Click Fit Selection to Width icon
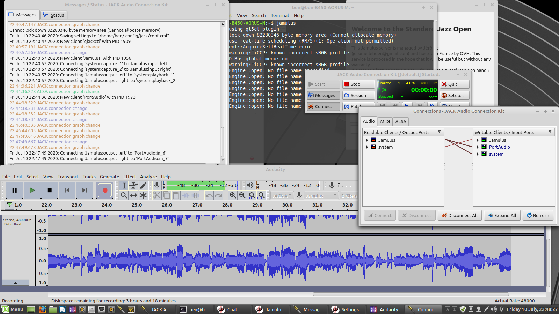559x314 pixels. [x=252, y=195]
